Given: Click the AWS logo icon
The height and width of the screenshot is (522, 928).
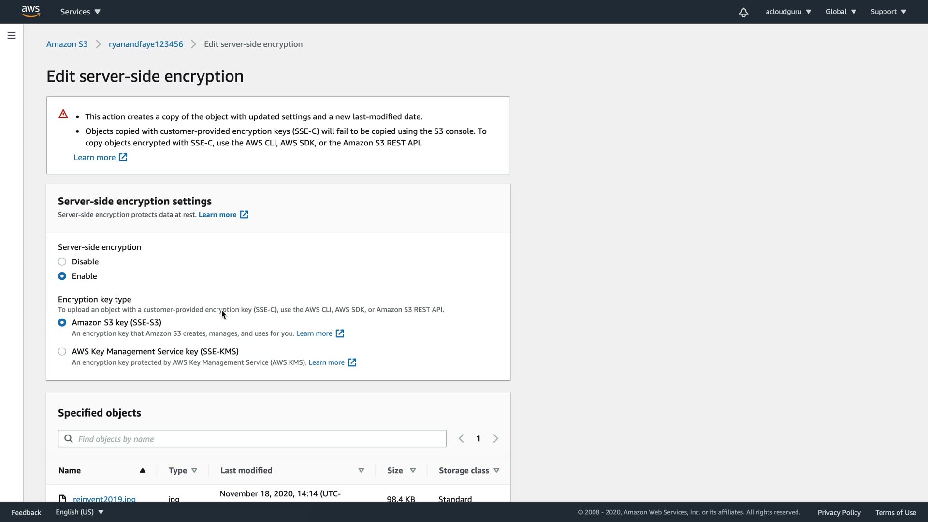Looking at the screenshot, I should (30, 12).
